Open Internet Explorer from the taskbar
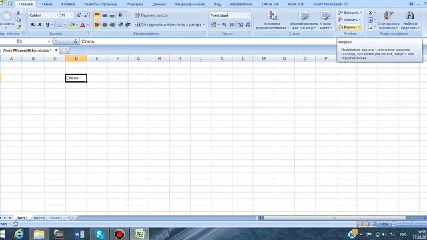Image resolution: width=427 pixels, height=240 pixels. pos(19,234)
